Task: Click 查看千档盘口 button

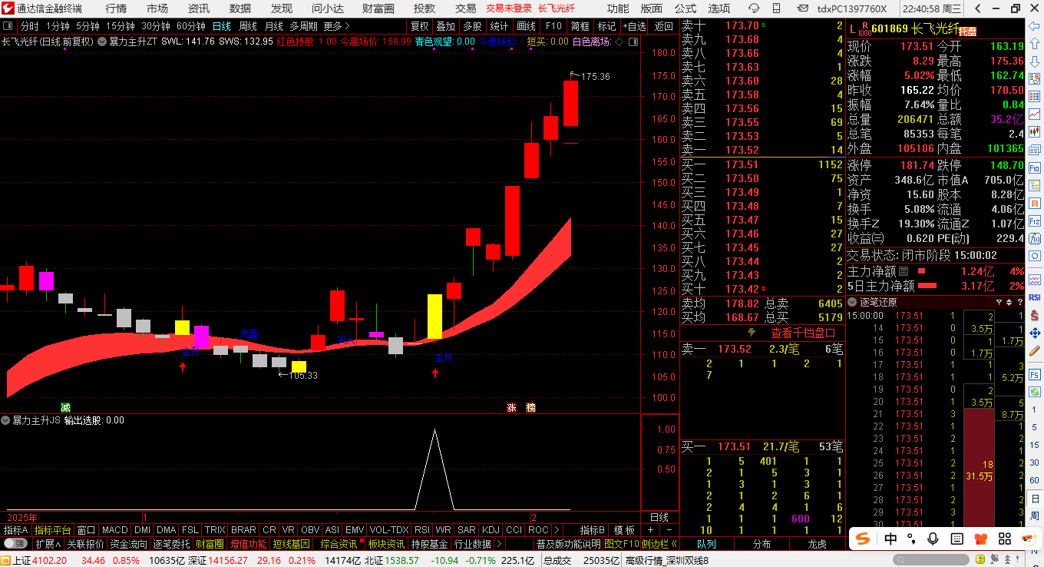Action: click(x=802, y=333)
